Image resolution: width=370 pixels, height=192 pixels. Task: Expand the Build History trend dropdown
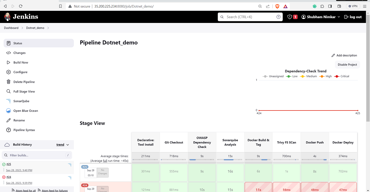[x=63, y=145]
